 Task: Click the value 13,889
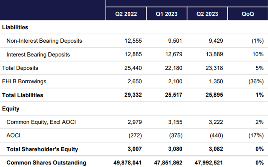click(x=214, y=54)
